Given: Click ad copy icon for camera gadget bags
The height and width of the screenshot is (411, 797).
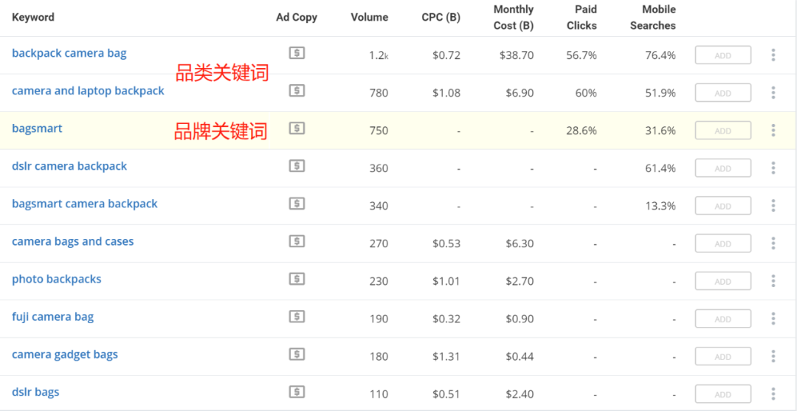Looking at the screenshot, I should coord(297,354).
